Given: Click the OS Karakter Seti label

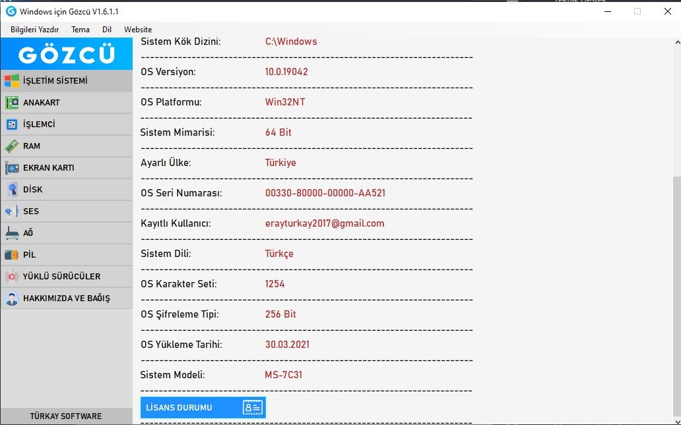Looking at the screenshot, I should pyautogui.click(x=179, y=284).
